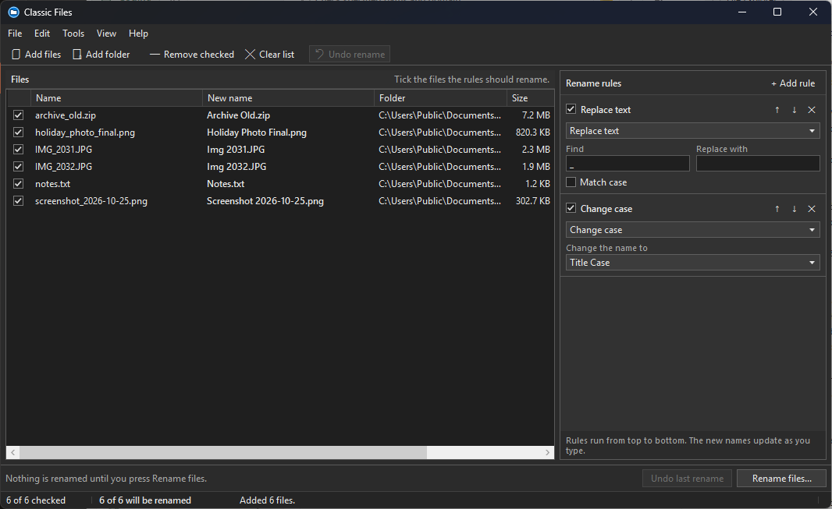Click the Add files toolbar button
This screenshot has height=509, width=832.
[36, 54]
